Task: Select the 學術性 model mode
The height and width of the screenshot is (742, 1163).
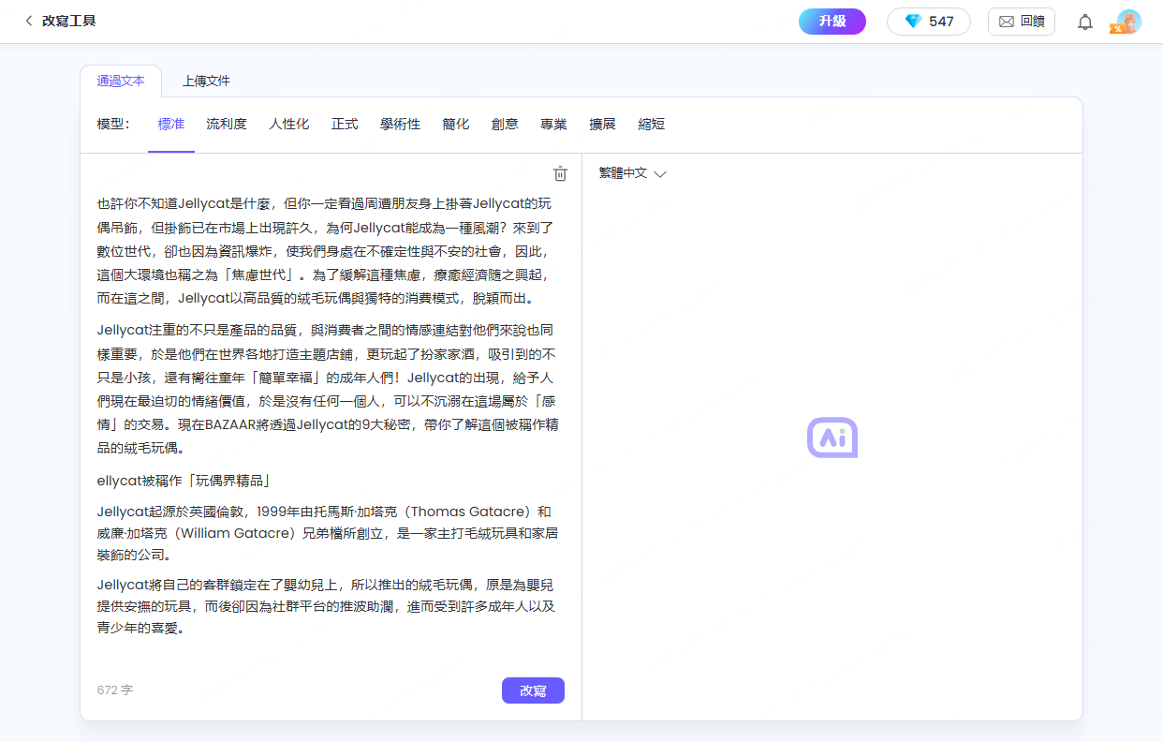Action: [400, 124]
